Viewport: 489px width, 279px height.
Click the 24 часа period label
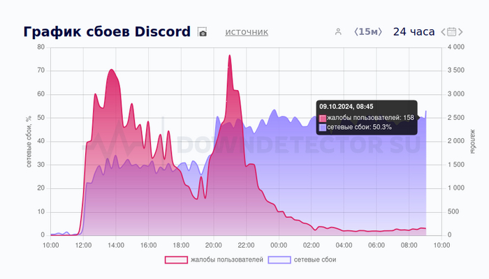click(x=414, y=32)
